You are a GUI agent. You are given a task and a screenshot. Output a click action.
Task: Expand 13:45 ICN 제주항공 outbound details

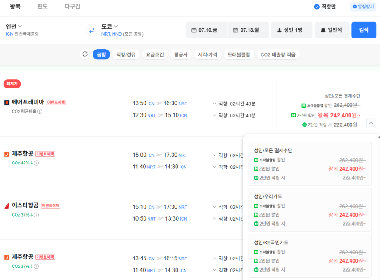click(215, 259)
